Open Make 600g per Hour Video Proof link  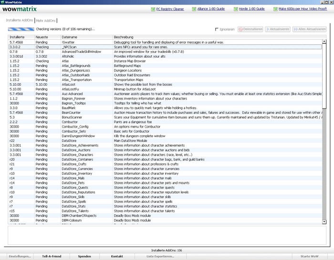303,9
